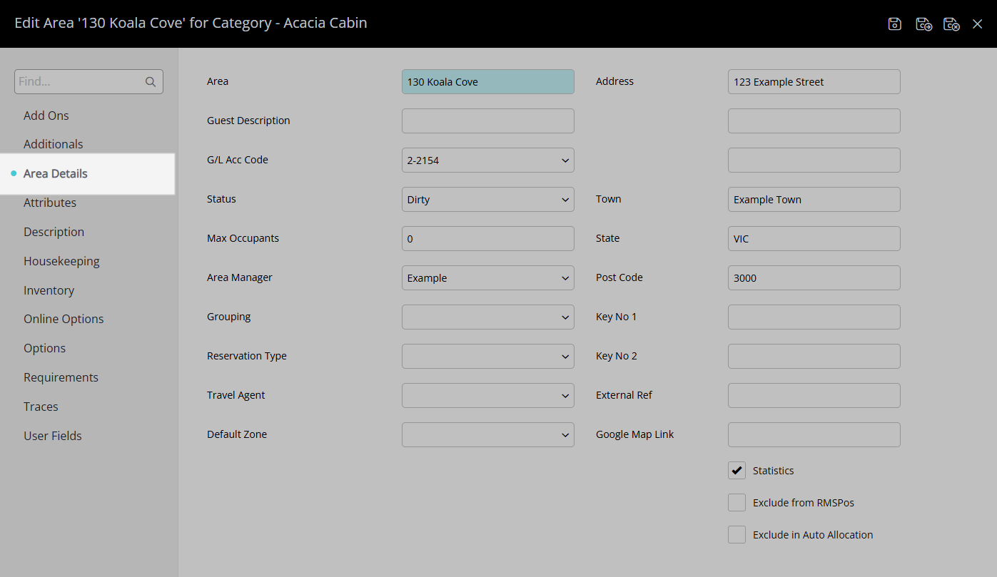The height and width of the screenshot is (577, 997).
Task: Click the Max Occupants field
Action: click(x=488, y=239)
